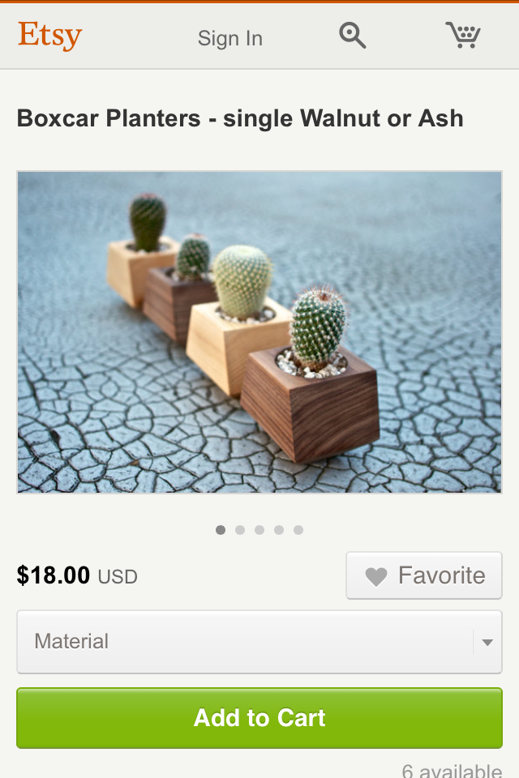Screen dimensions: 519x778
Task: Click the USD currency label
Action: (x=118, y=577)
